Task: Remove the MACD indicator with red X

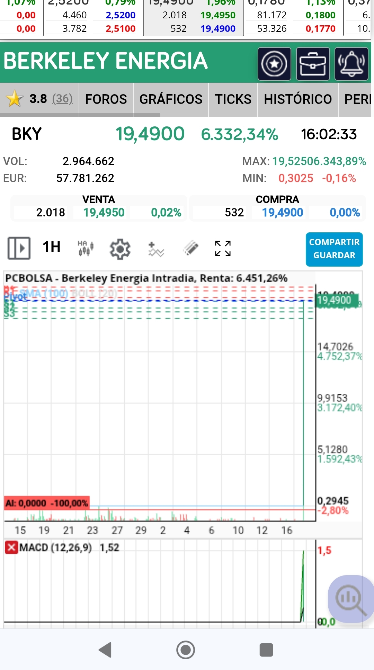Action: pyautogui.click(x=11, y=547)
